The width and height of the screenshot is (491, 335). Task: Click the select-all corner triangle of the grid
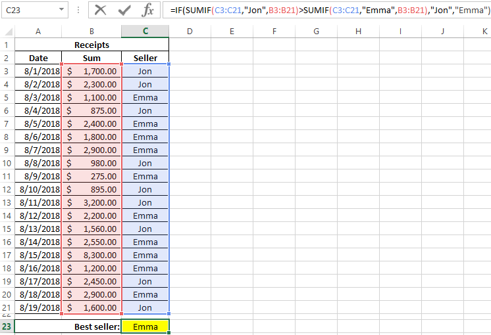[7, 31]
